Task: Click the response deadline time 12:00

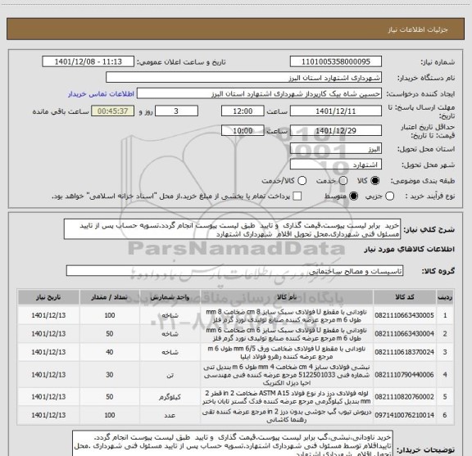Action: pos(243,111)
